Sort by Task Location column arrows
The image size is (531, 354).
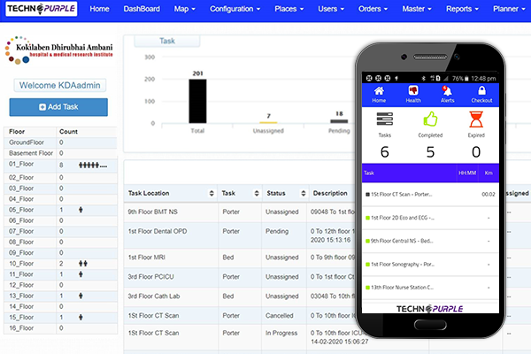click(212, 193)
